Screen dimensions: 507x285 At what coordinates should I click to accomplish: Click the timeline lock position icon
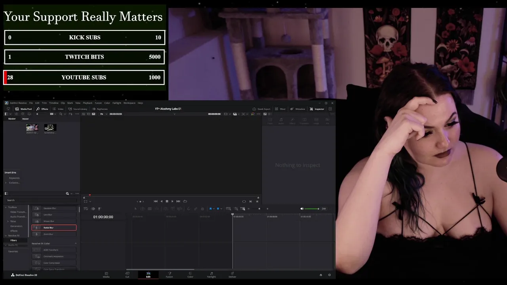(x=202, y=209)
